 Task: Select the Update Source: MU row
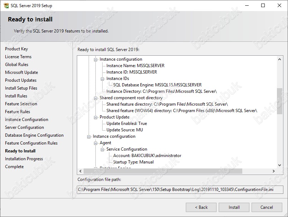125,130
